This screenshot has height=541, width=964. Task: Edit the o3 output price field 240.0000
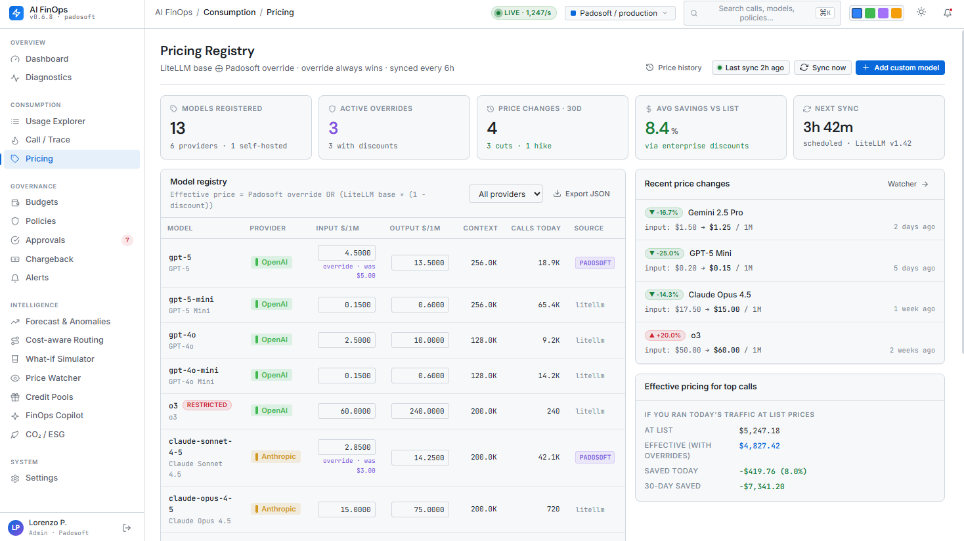(x=420, y=411)
